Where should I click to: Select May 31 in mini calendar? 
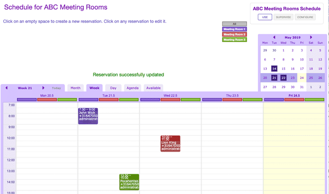302,87
